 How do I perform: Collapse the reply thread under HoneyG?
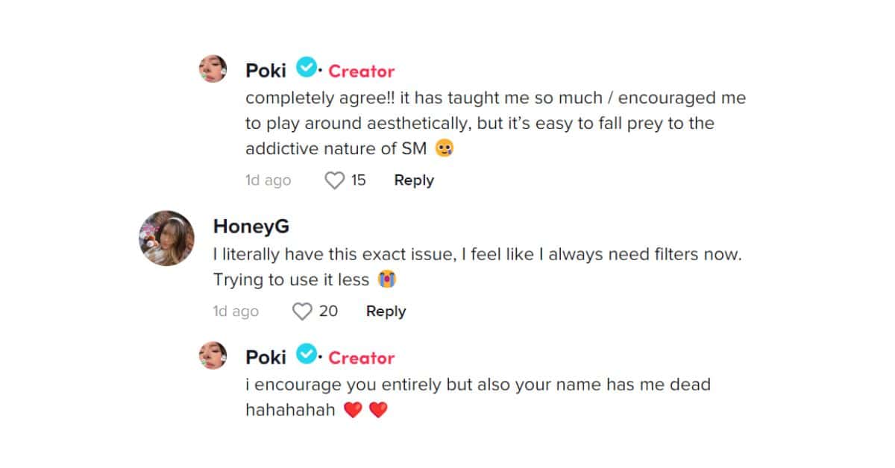coord(385,311)
